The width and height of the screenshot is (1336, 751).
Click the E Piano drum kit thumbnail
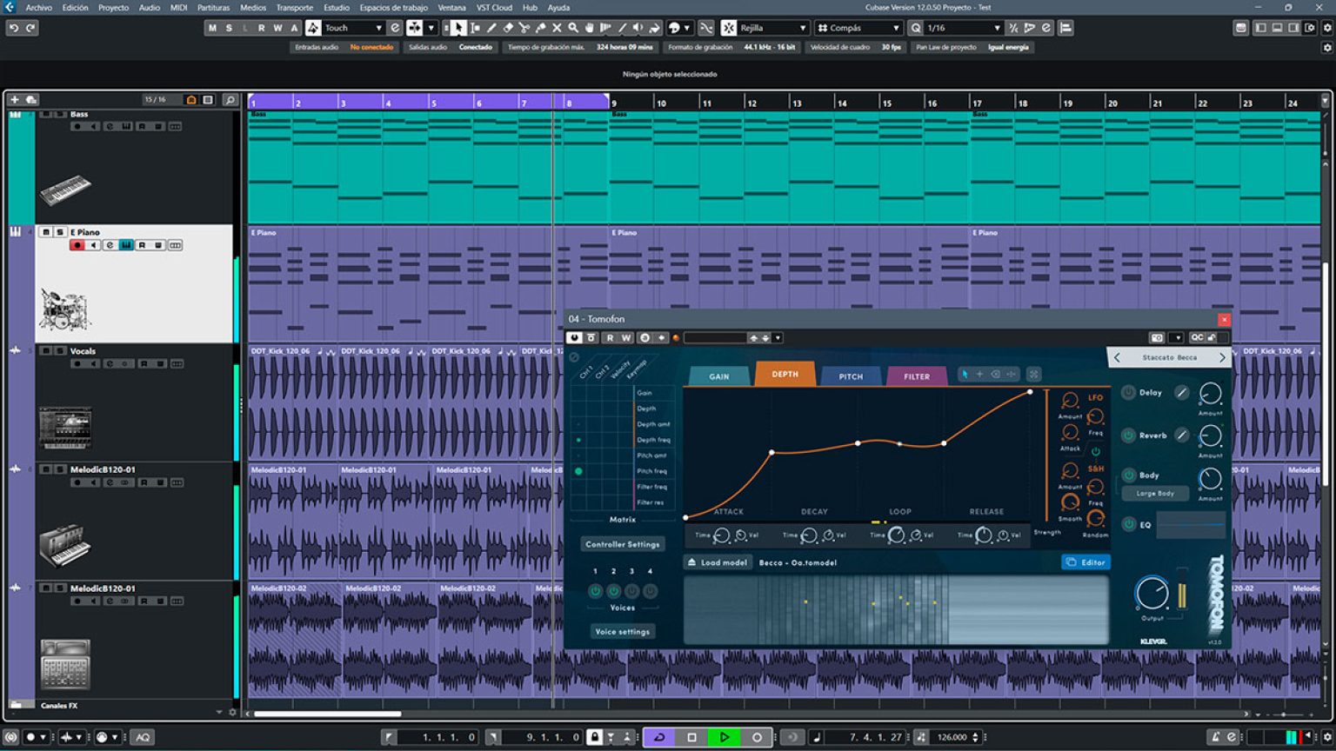click(65, 309)
